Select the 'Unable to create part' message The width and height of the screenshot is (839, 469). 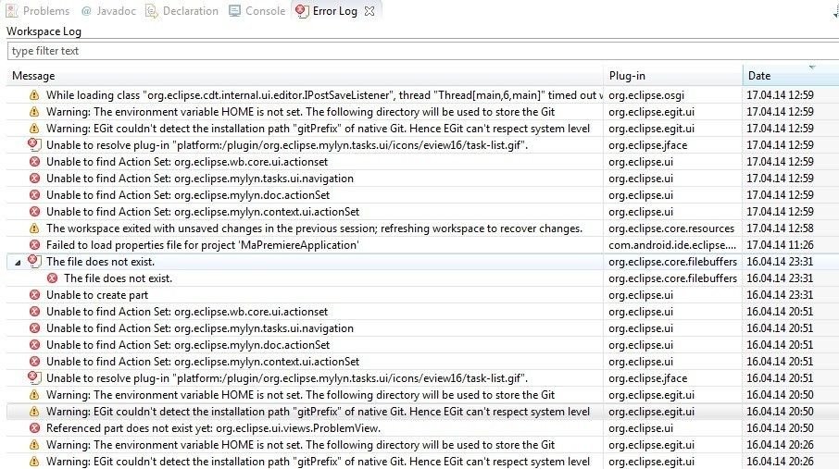click(x=97, y=295)
